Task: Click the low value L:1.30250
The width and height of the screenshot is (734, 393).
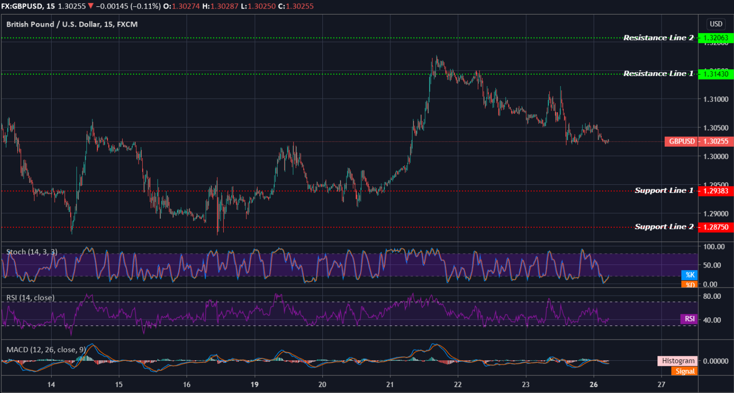Action: pyautogui.click(x=258, y=6)
